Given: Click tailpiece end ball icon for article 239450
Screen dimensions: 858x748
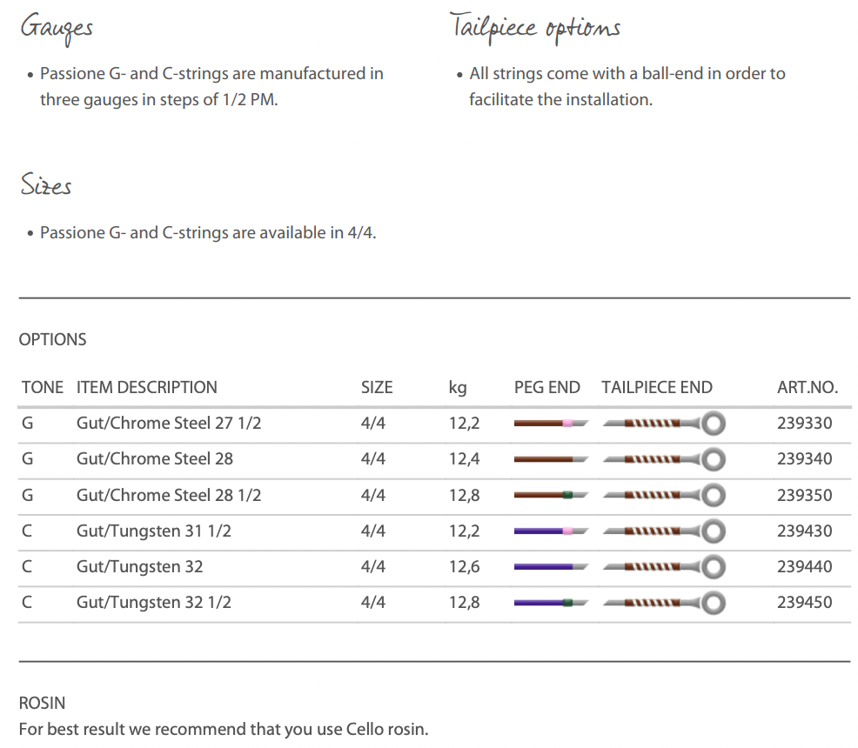Looking at the screenshot, I should pyautogui.click(x=714, y=602).
